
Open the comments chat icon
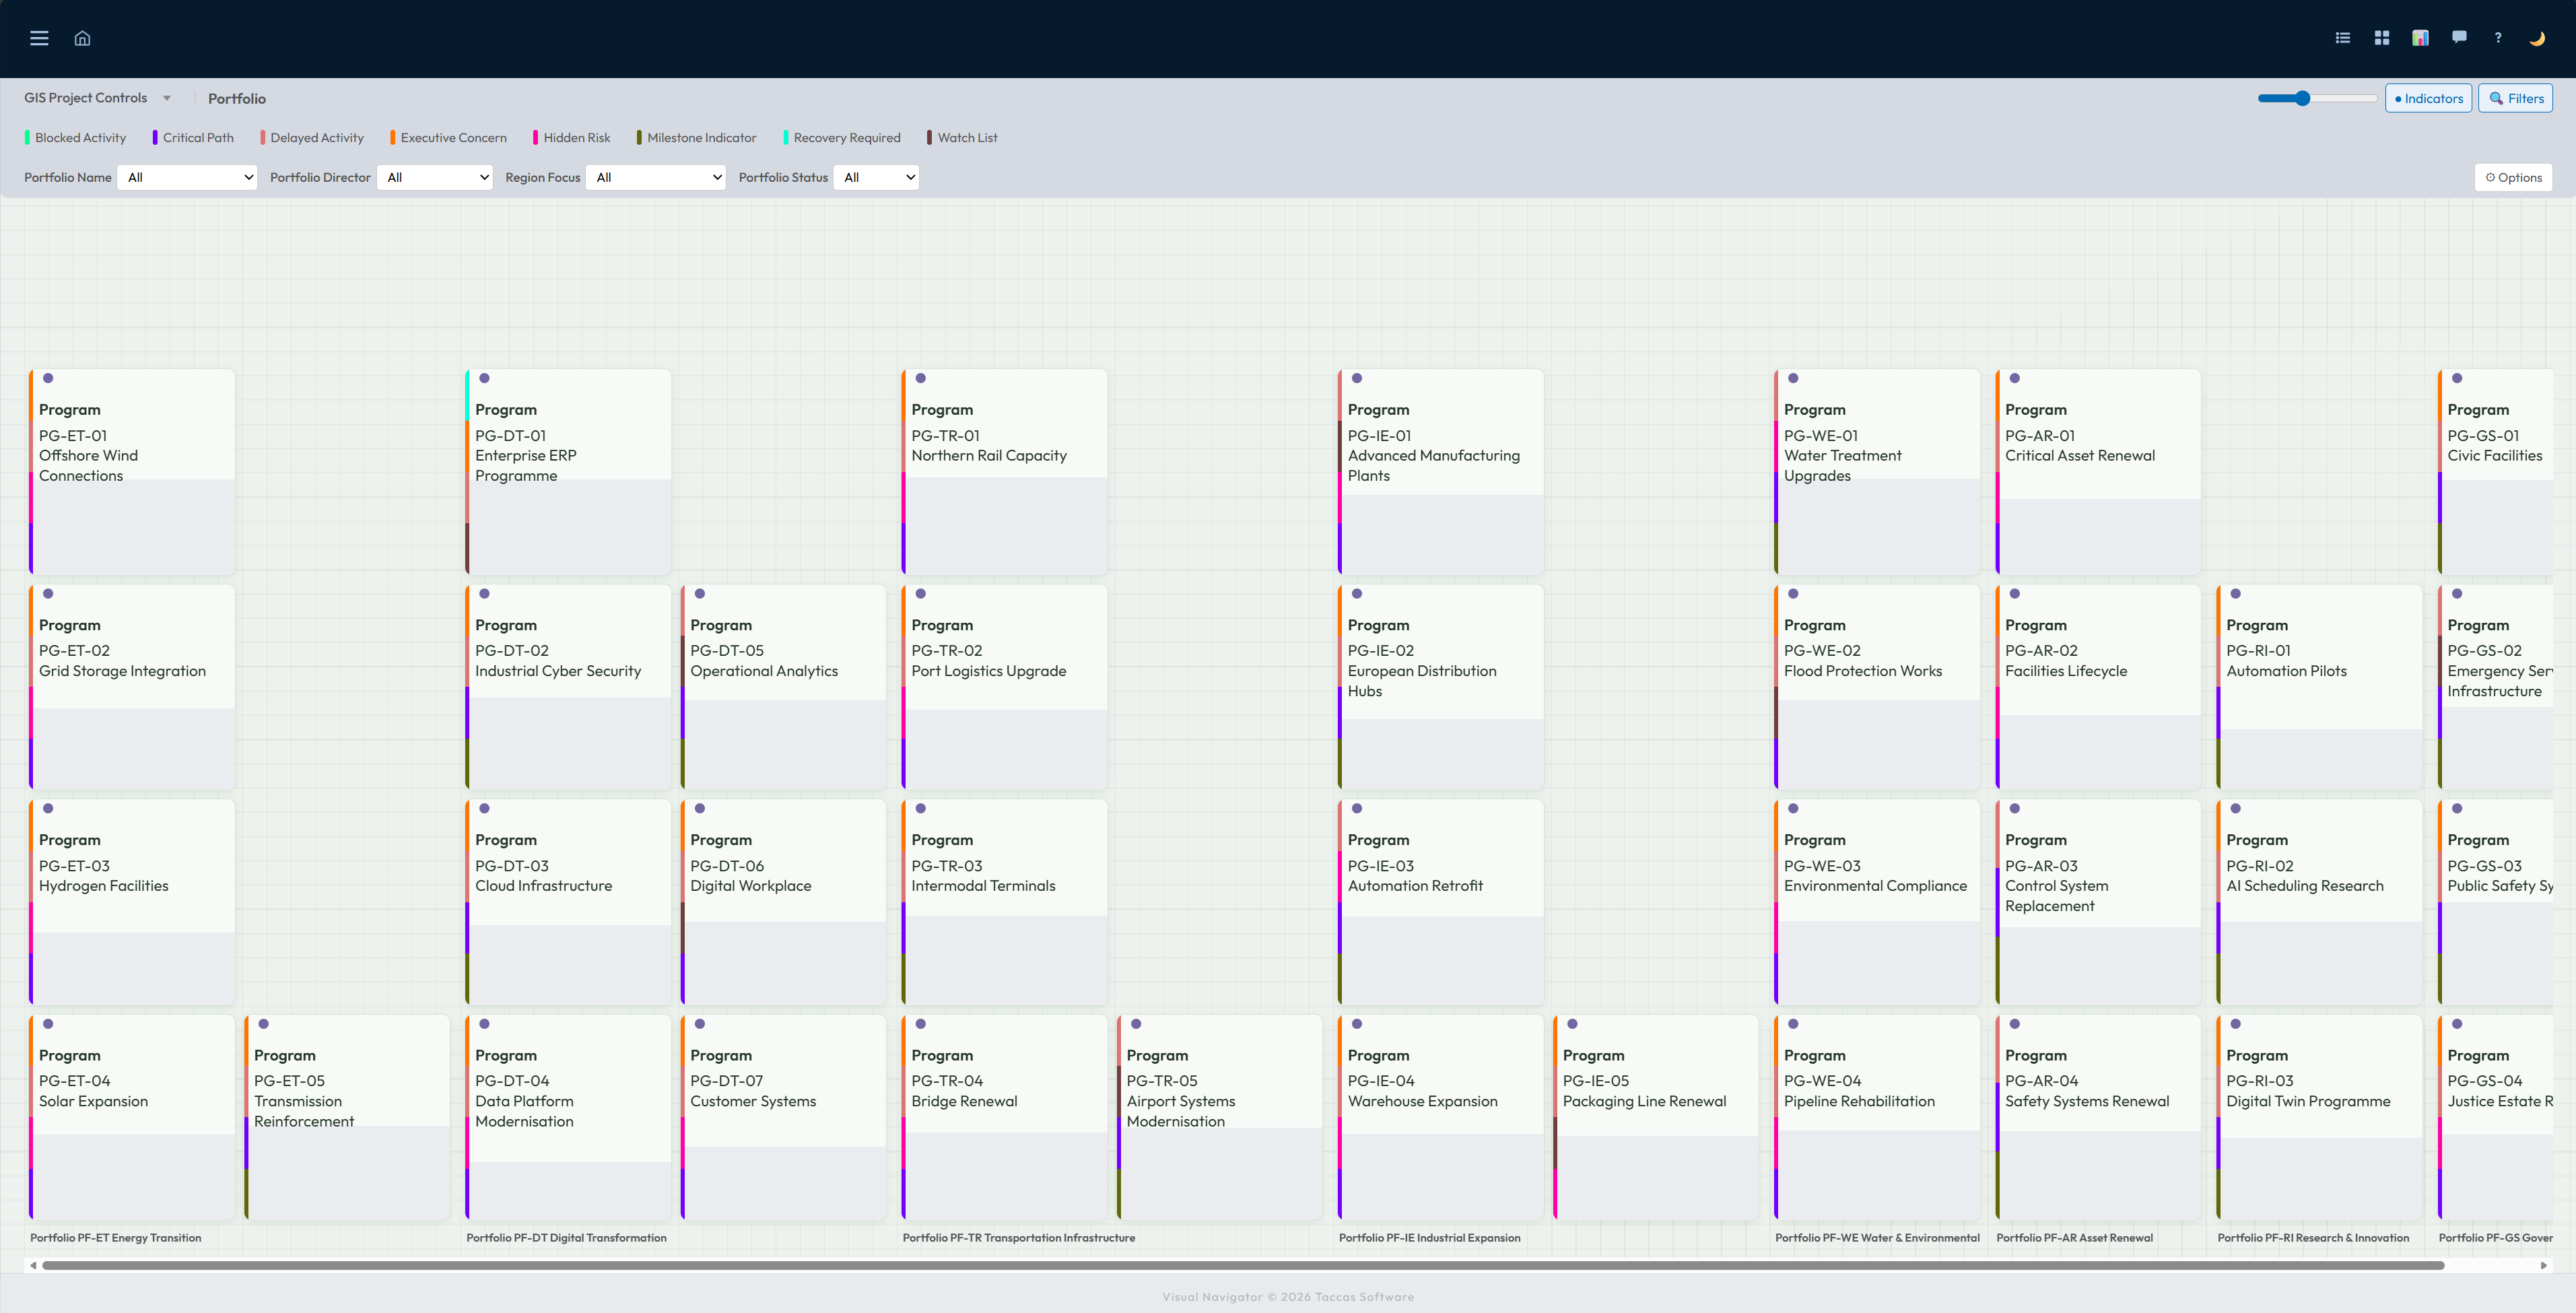point(2459,38)
